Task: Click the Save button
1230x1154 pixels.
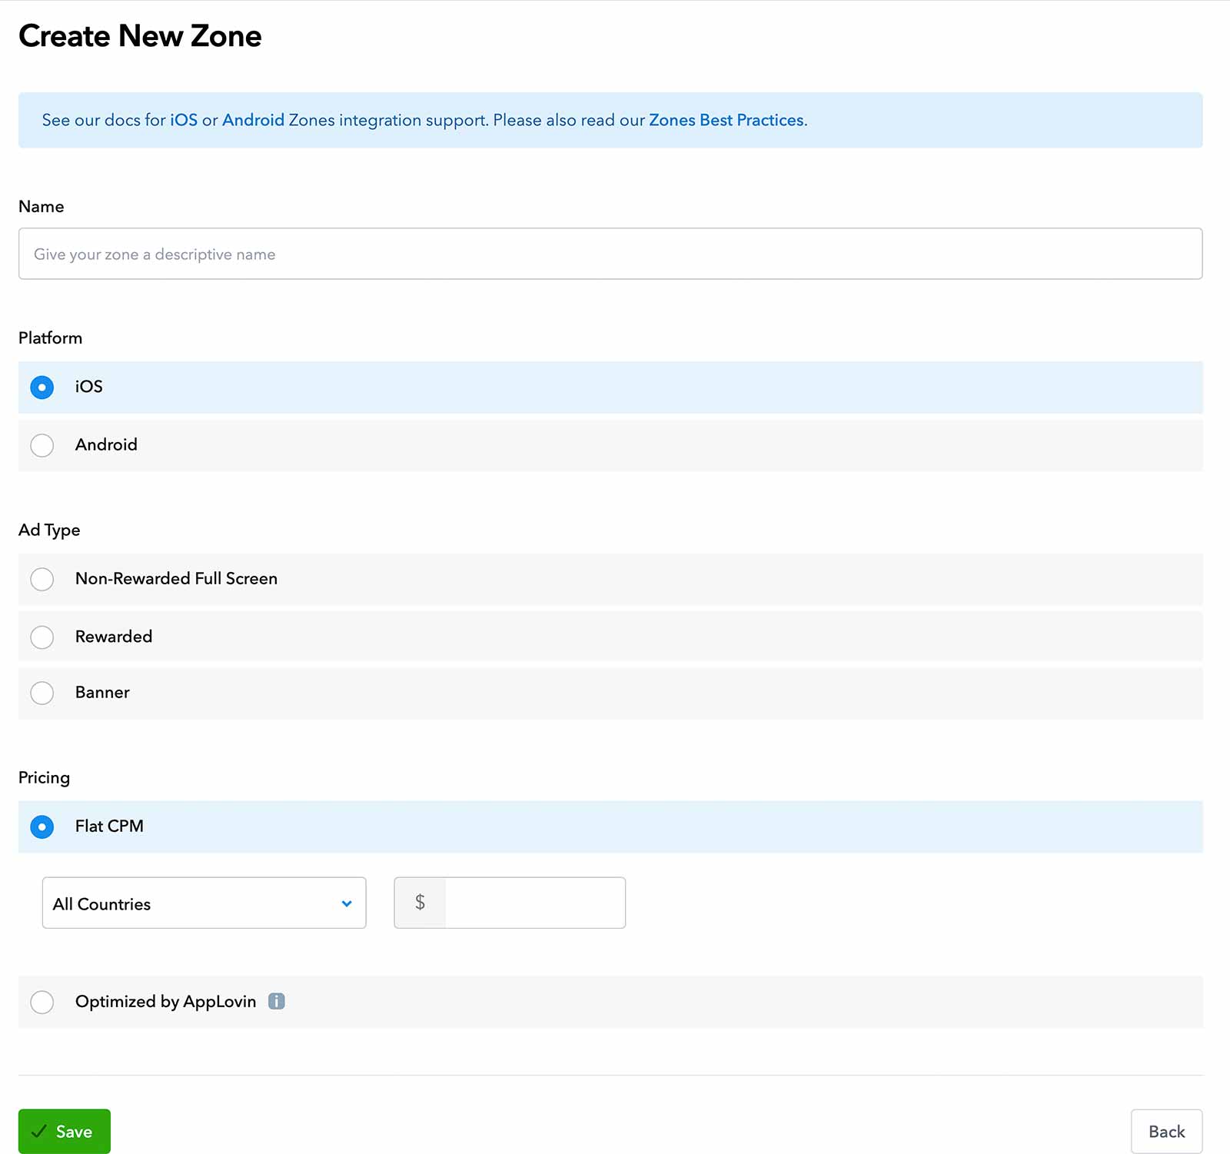Action: point(64,1131)
